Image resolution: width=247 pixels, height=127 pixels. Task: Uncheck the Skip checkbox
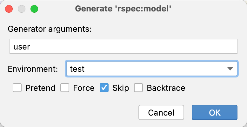point(104,88)
